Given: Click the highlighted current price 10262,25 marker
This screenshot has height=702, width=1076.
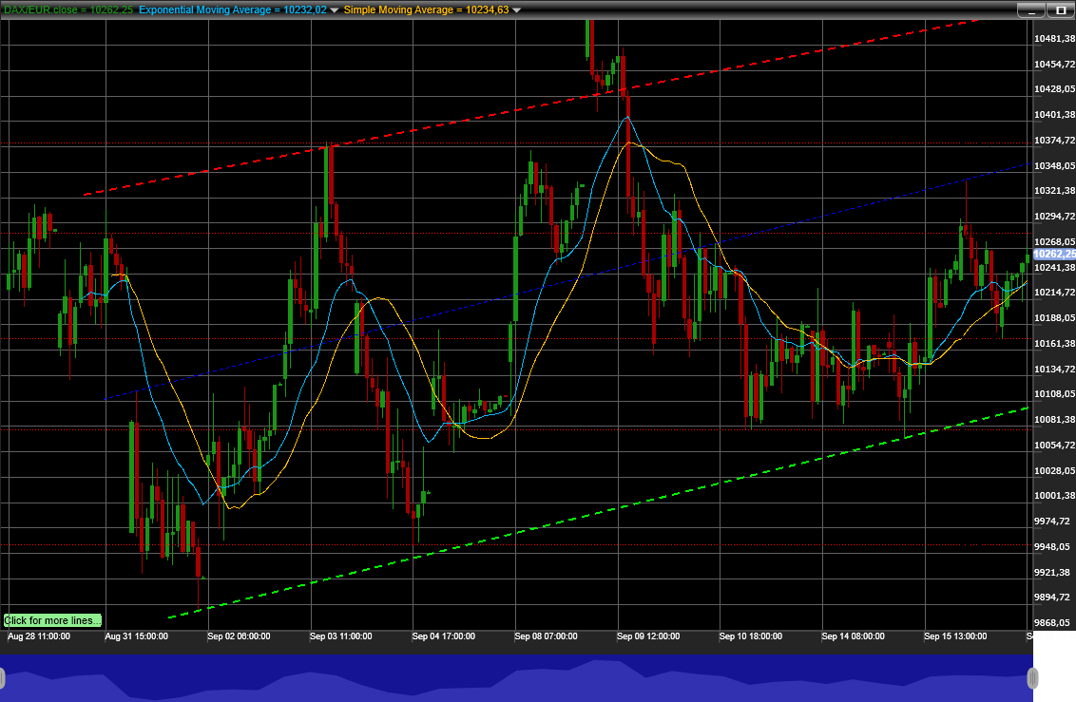Looking at the screenshot, I should [x=1055, y=254].
